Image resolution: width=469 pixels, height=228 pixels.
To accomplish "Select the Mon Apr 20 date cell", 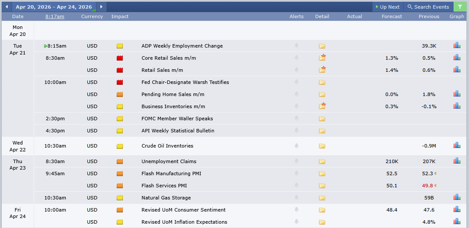I will click(x=18, y=31).
